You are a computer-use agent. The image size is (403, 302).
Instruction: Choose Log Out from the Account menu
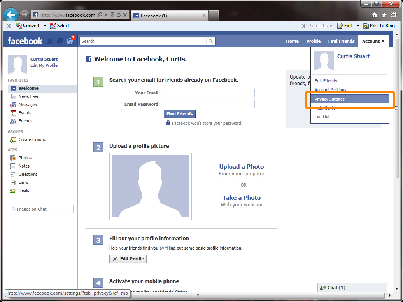pos(322,117)
